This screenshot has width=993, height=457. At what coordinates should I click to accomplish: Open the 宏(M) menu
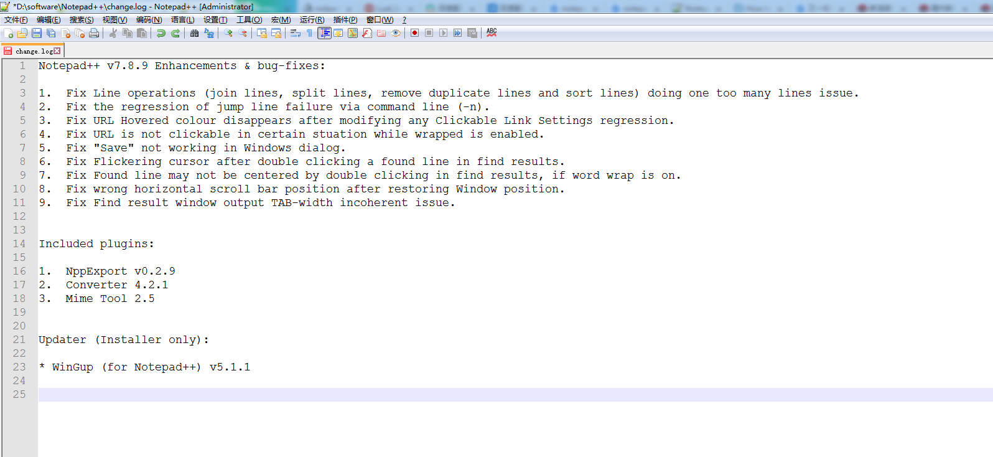[281, 20]
